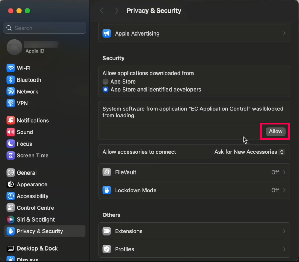Click the Search field
The width and height of the screenshot is (299, 262).
pos(45,28)
